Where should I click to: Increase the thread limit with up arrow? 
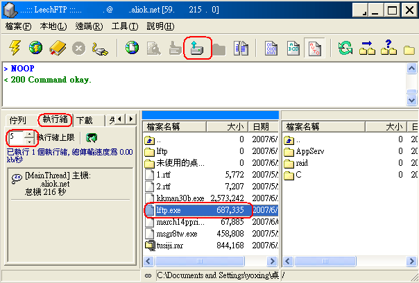tap(28, 135)
